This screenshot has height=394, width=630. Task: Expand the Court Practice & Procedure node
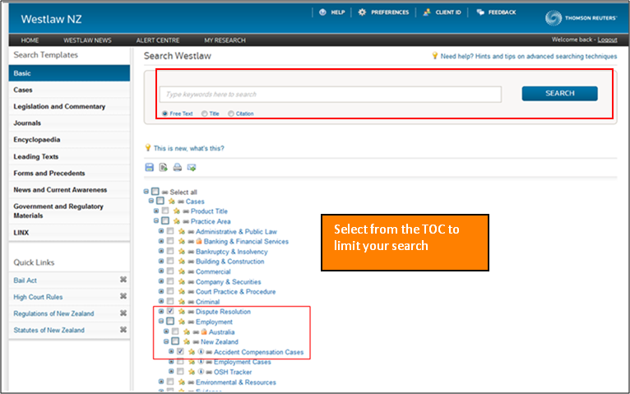pyautogui.click(x=161, y=291)
